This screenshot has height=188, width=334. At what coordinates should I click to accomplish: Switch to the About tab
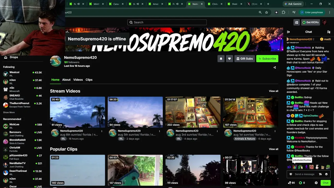click(x=66, y=80)
